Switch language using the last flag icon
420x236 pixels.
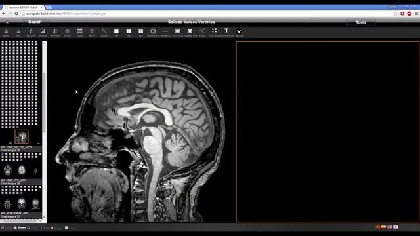(396, 227)
